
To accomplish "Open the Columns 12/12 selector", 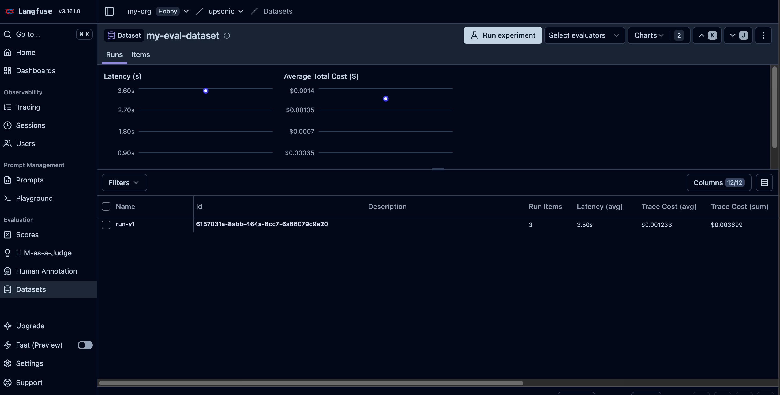I will 719,182.
